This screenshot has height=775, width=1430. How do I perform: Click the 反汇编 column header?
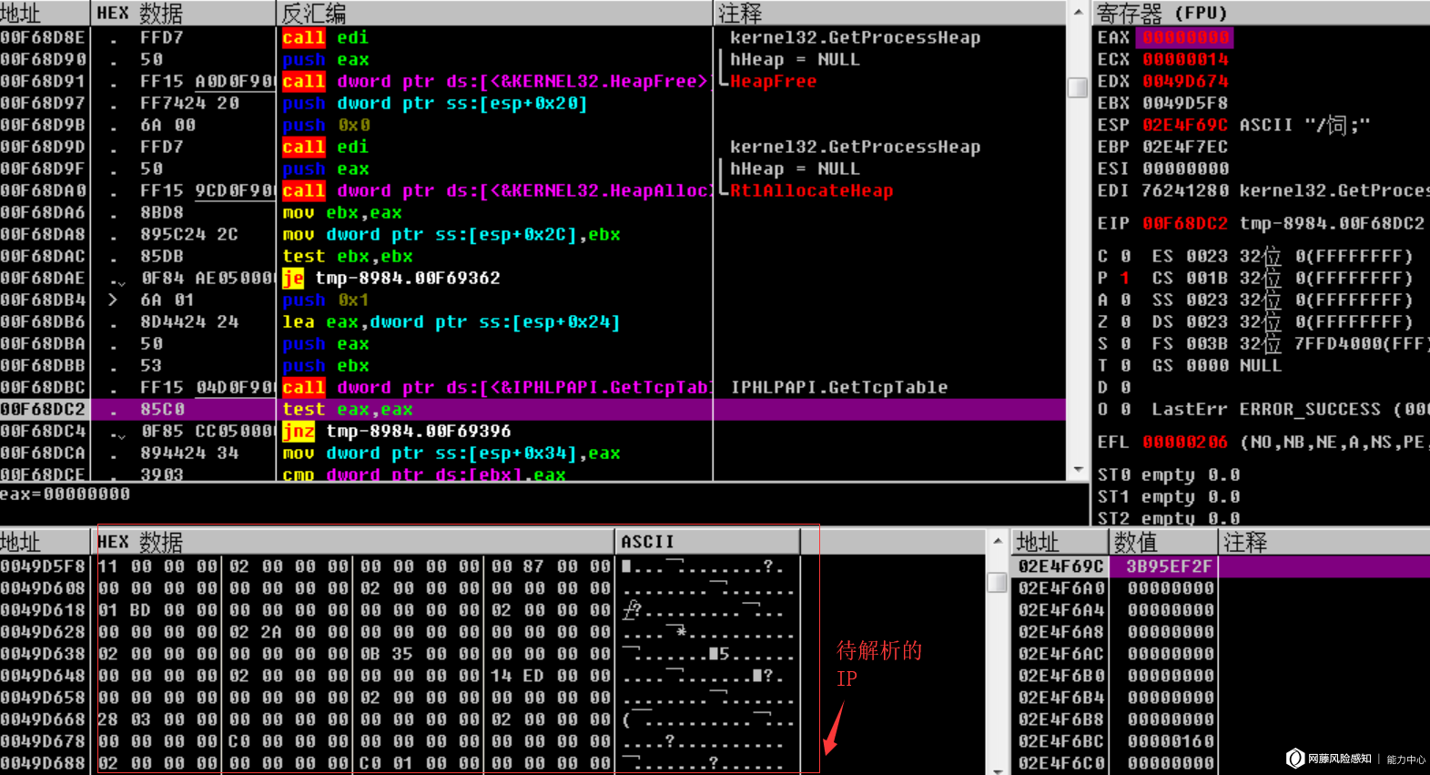(x=494, y=13)
